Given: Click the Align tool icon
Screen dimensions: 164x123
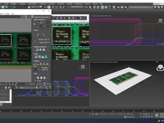Looking at the screenshot, I should [x=90, y=7].
